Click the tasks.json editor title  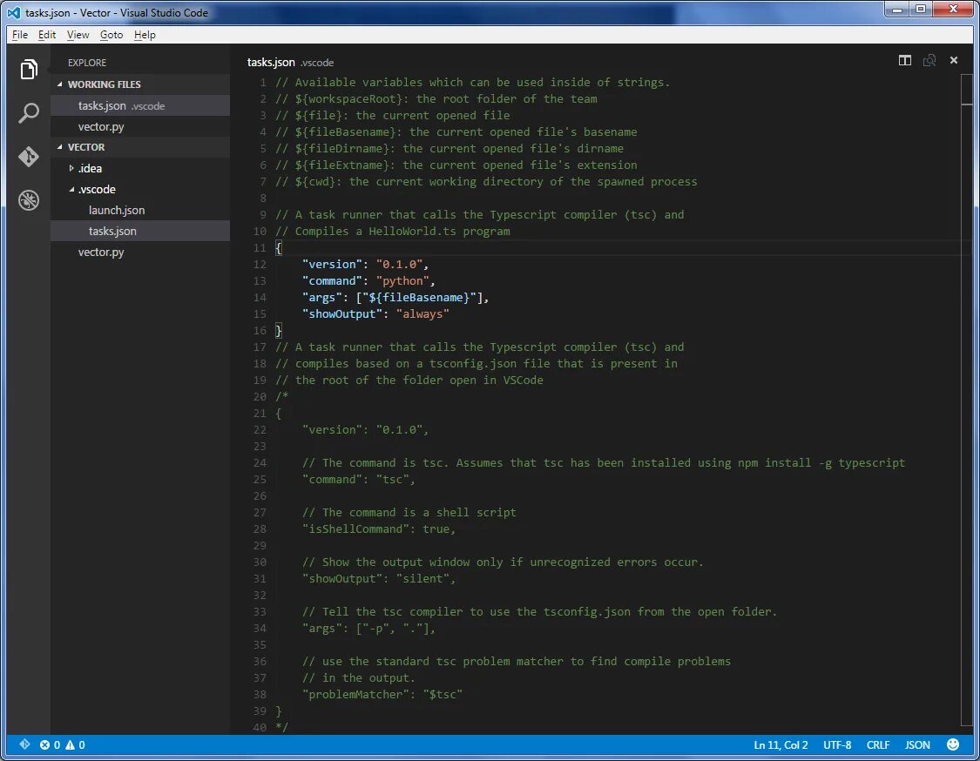(271, 62)
